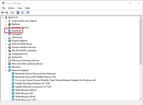Viewport: 143px width, 105px height.
Task: Click the Scan for hardware changes monitor icon
Action: point(28,13)
